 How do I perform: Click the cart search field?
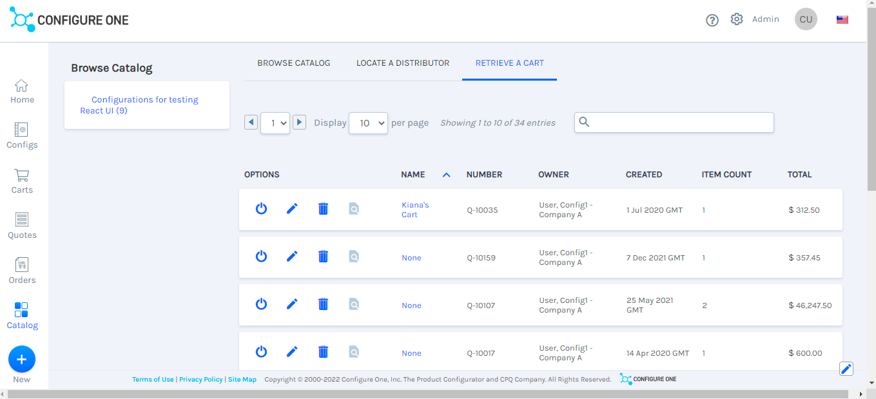pos(674,122)
